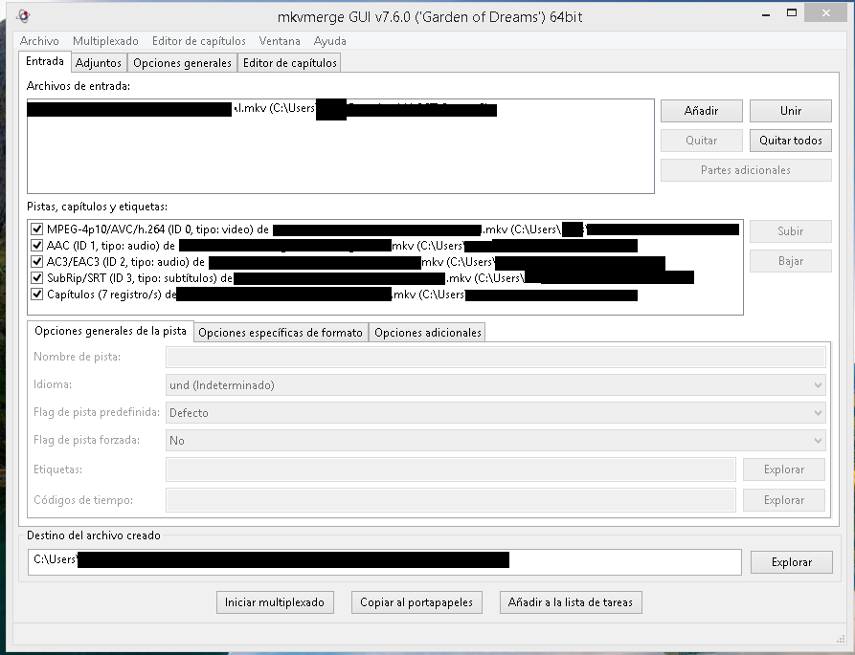Viewport: 855px width, 655px height.
Task: Click the Partes adicionales button
Action: point(746,170)
